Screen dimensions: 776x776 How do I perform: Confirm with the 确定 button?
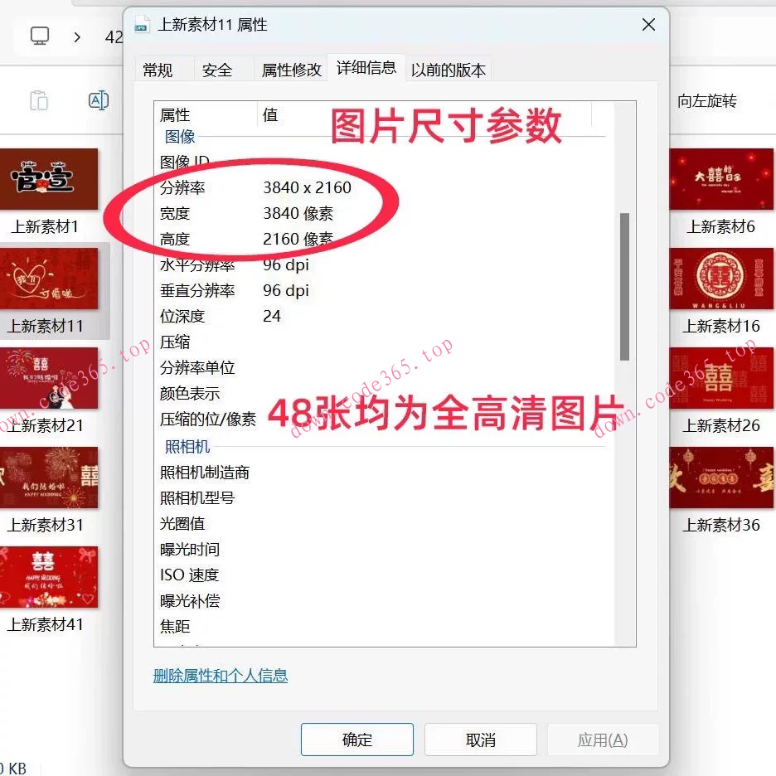point(356,739)
